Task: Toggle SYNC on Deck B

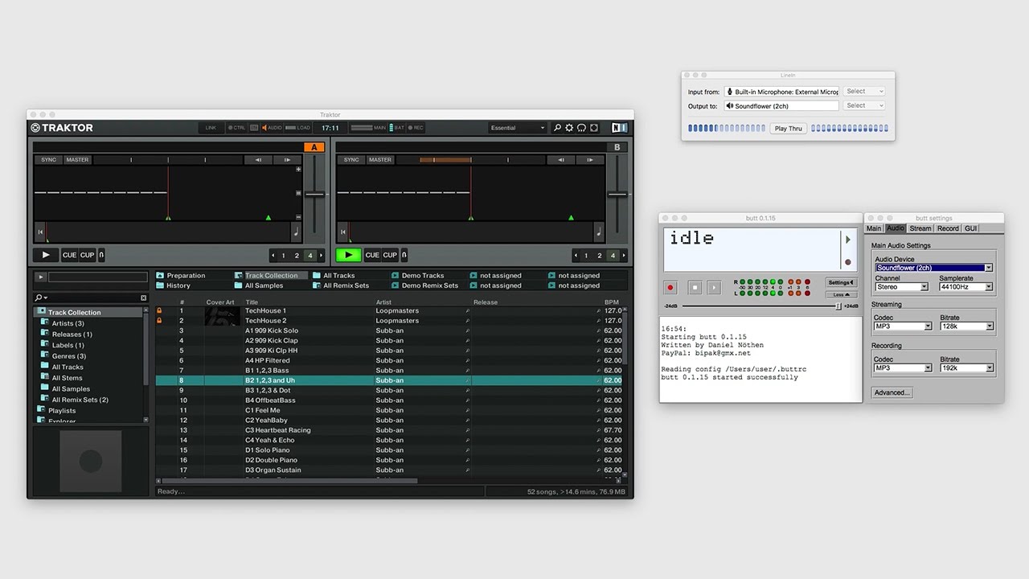Action: (x=351, y=160)
